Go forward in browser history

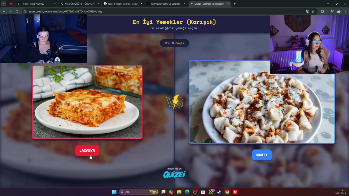[x=10, y=11]
